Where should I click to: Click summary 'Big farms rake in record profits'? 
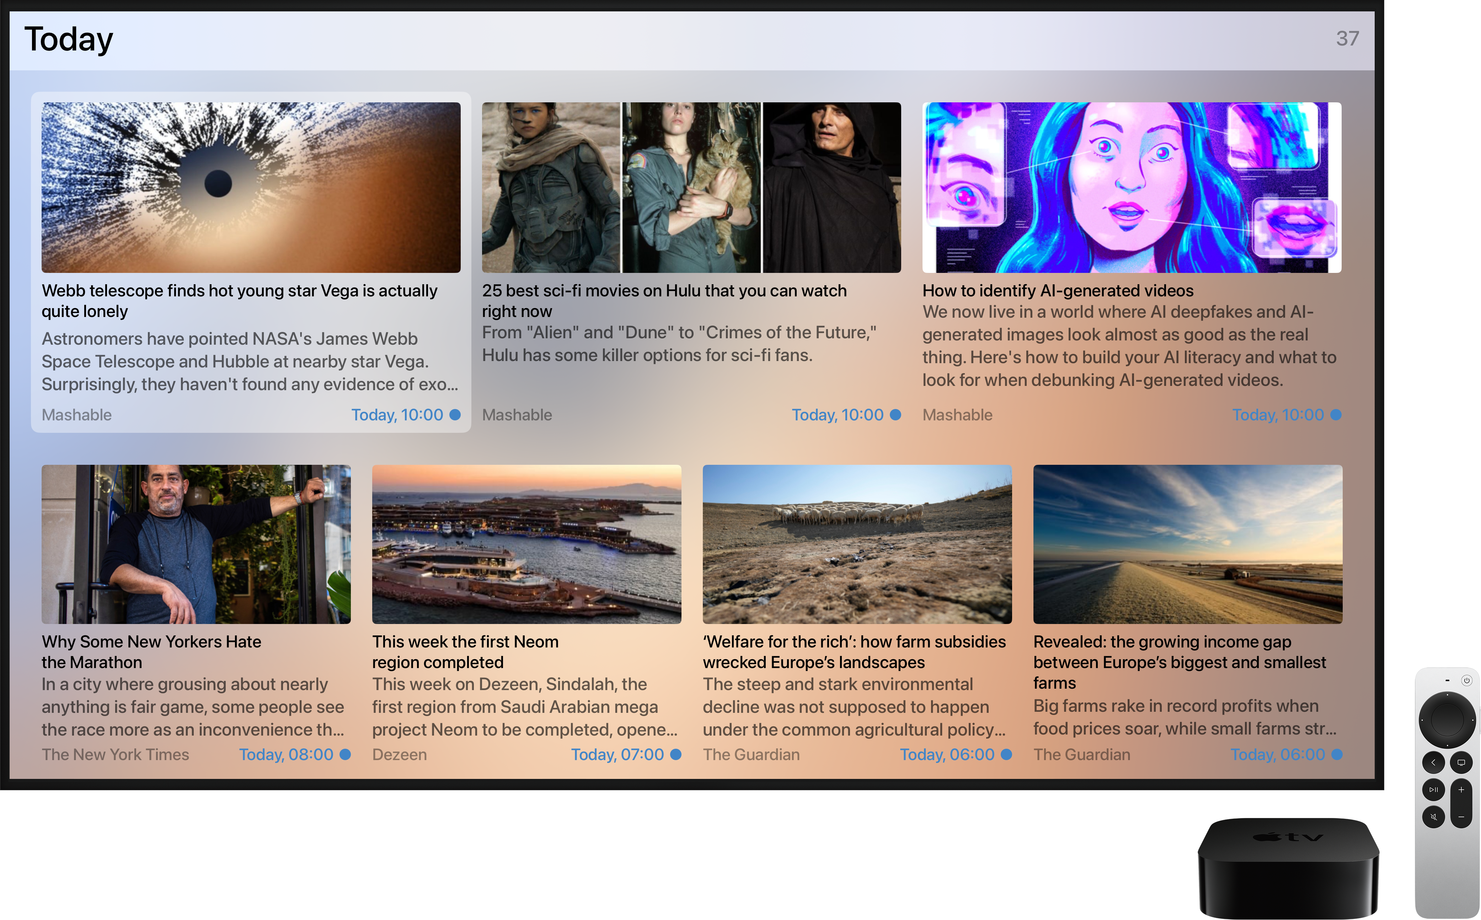pyautogui.click(x=1185, y=717)
